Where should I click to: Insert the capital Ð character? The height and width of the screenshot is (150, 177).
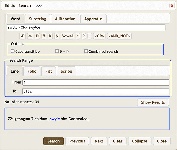click(x=37, y=36)
